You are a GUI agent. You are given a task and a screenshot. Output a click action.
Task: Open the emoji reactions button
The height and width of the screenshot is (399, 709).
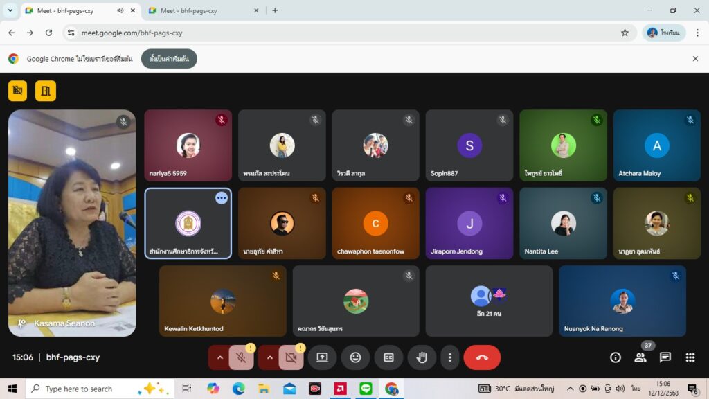click(x=355, y=357)
